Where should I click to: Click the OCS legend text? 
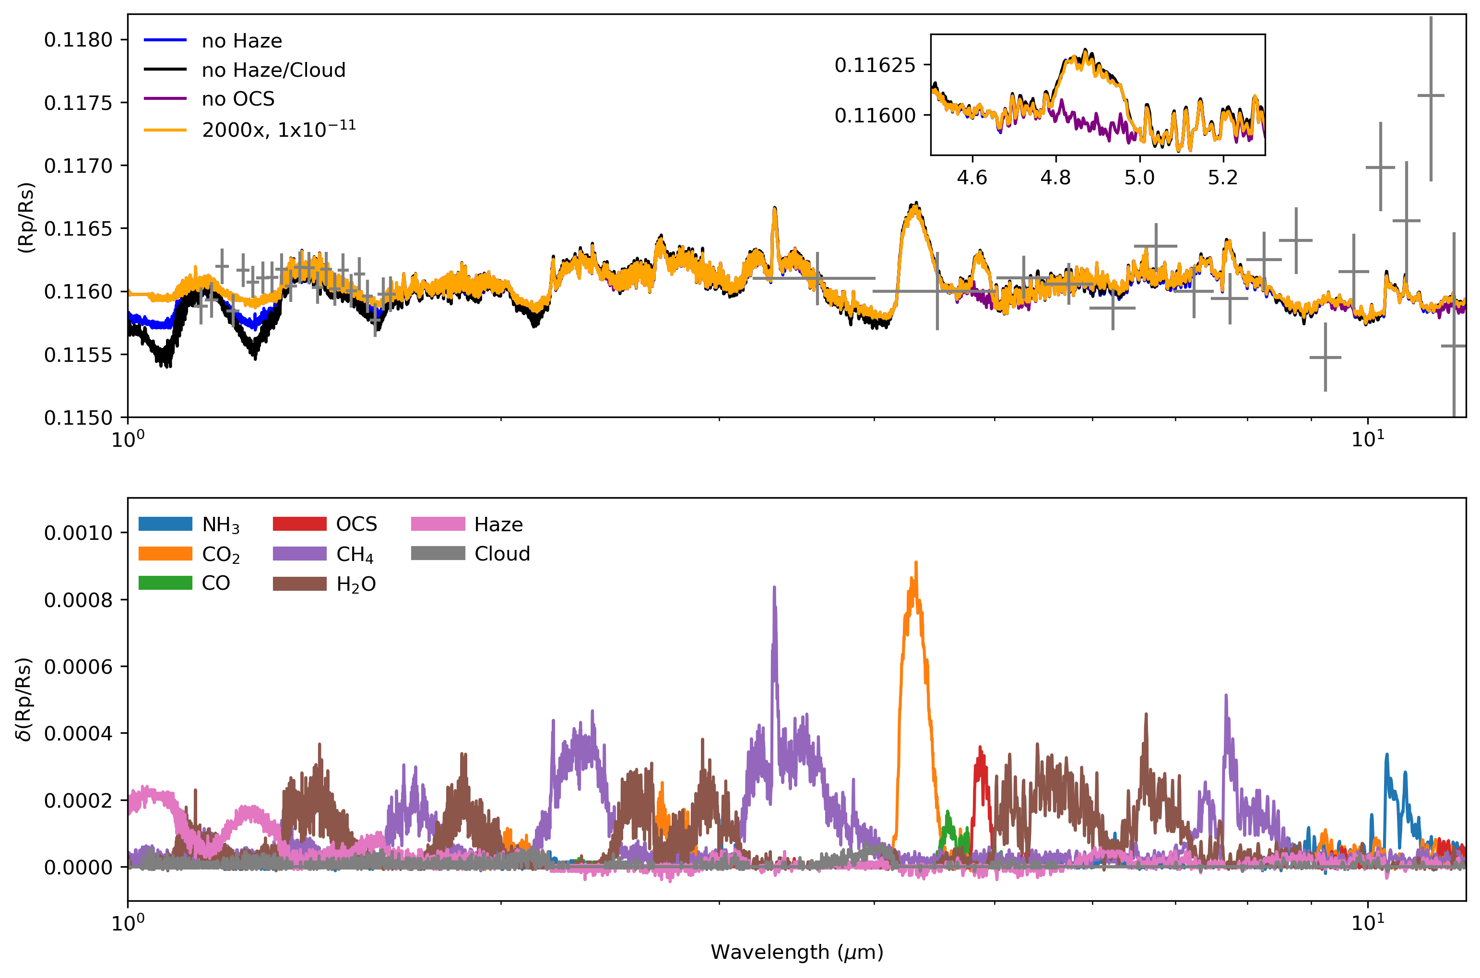tap(356, 524)
